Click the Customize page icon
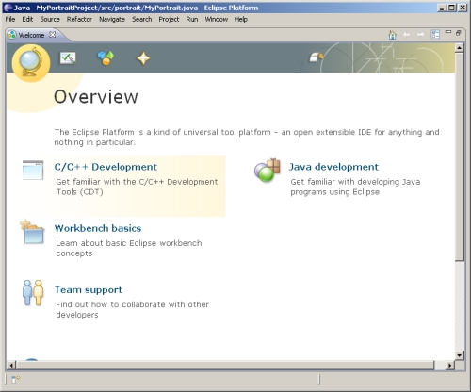Screen dimensions: 471x392 click(435, 34)
